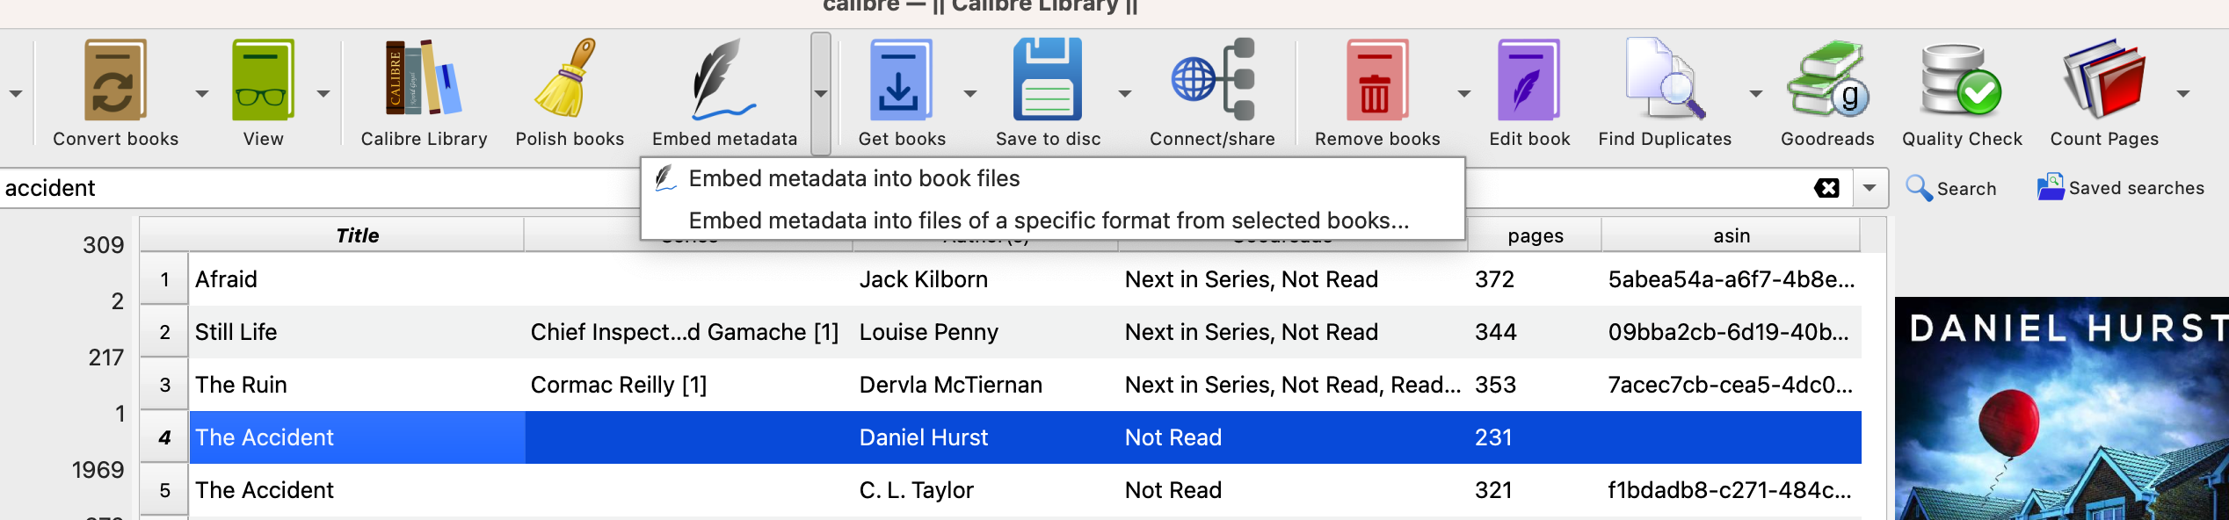This screenshot has height=520, width=2229.
Task: Expand the Remove books dropdown arrow
Action: pyautogui.click(x=1464, y=93)
